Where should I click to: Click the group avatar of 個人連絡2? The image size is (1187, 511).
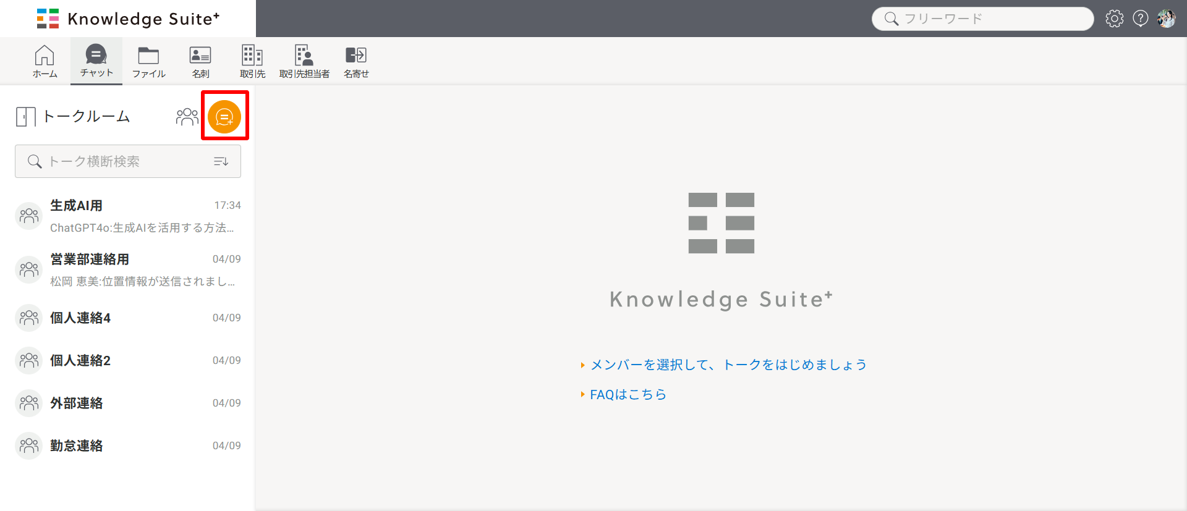[x=29, y=360]
